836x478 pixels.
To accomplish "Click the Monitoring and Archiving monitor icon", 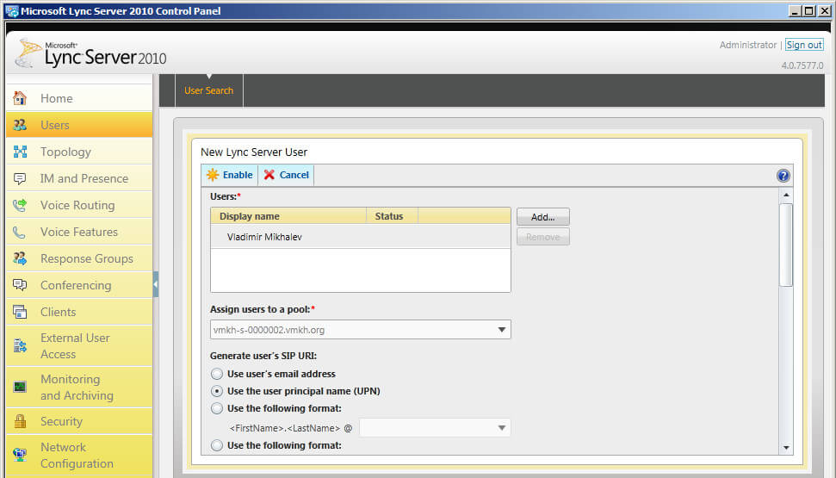I will [20, 387].
